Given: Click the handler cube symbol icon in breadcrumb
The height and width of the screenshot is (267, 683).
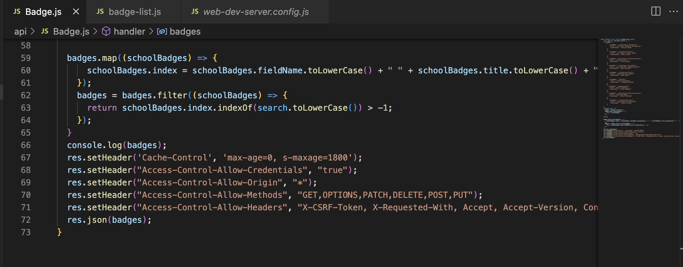Looking at the screenshot, I should [x=106, y=31].
